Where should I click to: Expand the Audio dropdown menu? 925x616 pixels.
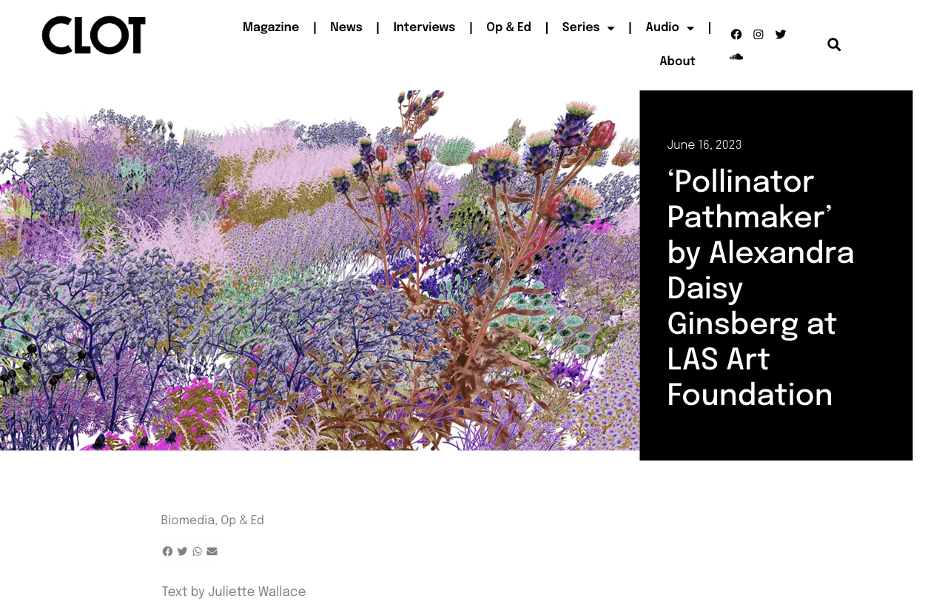(x=669, y=27)
